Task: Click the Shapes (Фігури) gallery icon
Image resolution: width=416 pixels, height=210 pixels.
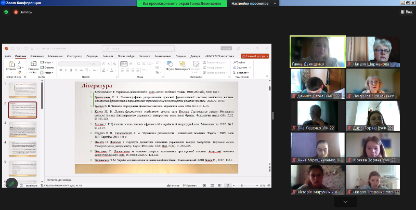Action: 170,65
